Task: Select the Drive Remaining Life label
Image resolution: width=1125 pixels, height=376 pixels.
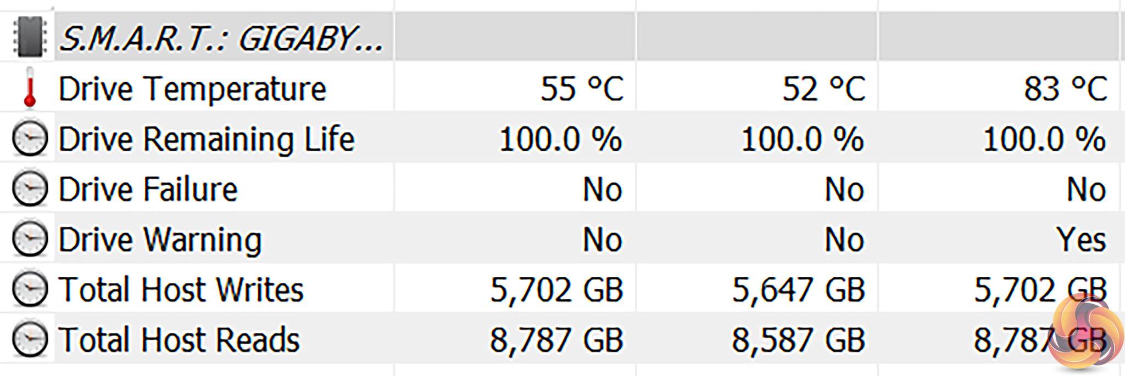Action: pyautogui.click(x=207, y=139)
